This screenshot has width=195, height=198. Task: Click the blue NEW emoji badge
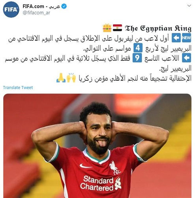(186, 38)
